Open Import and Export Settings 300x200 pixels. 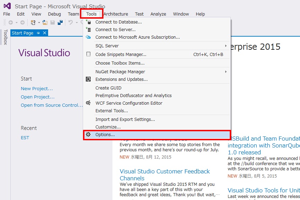point(157,120)
